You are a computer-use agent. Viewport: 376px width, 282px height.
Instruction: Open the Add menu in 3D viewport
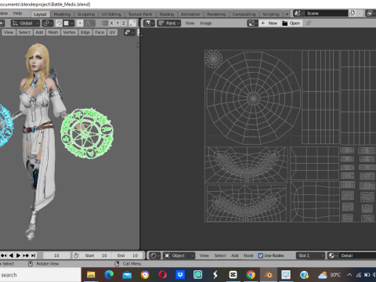39,32
